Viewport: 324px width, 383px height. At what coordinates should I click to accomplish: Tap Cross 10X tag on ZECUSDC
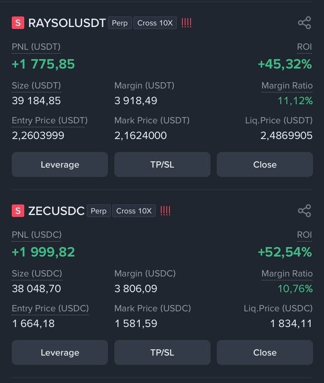pyautogui.click(x=134, y=211)
